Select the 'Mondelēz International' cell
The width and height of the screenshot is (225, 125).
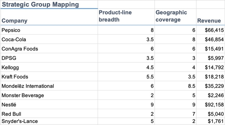pos(49,86)
